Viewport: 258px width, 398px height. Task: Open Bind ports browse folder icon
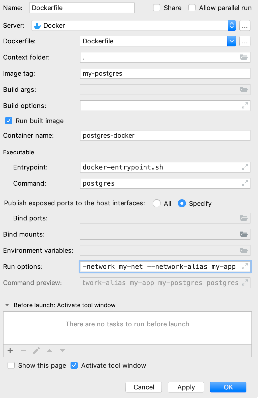(x=244, y=218)
